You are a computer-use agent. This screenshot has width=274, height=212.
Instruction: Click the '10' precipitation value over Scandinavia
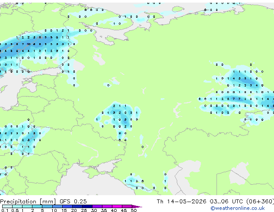[x=29, y=44]
